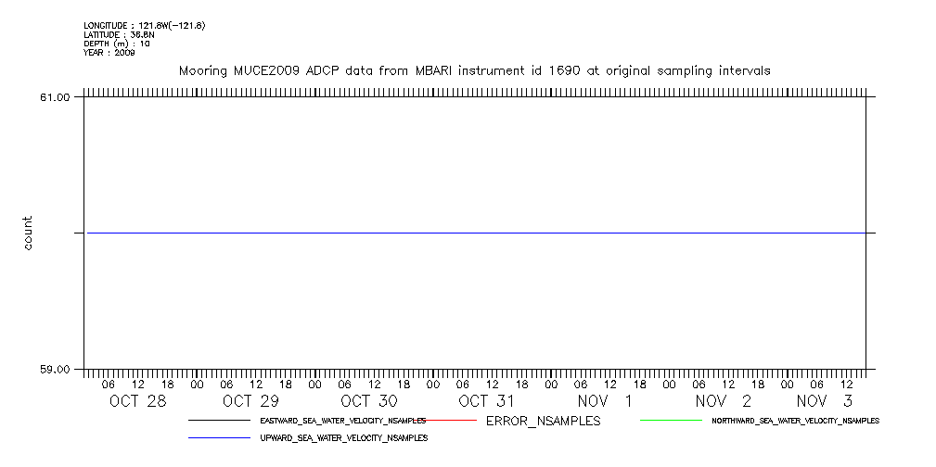This screenshot has width=936, height=467.
Task: Select the ERROR_NSAMPLES legend label
Action: click(543, 422)
